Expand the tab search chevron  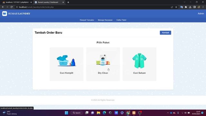184,2
